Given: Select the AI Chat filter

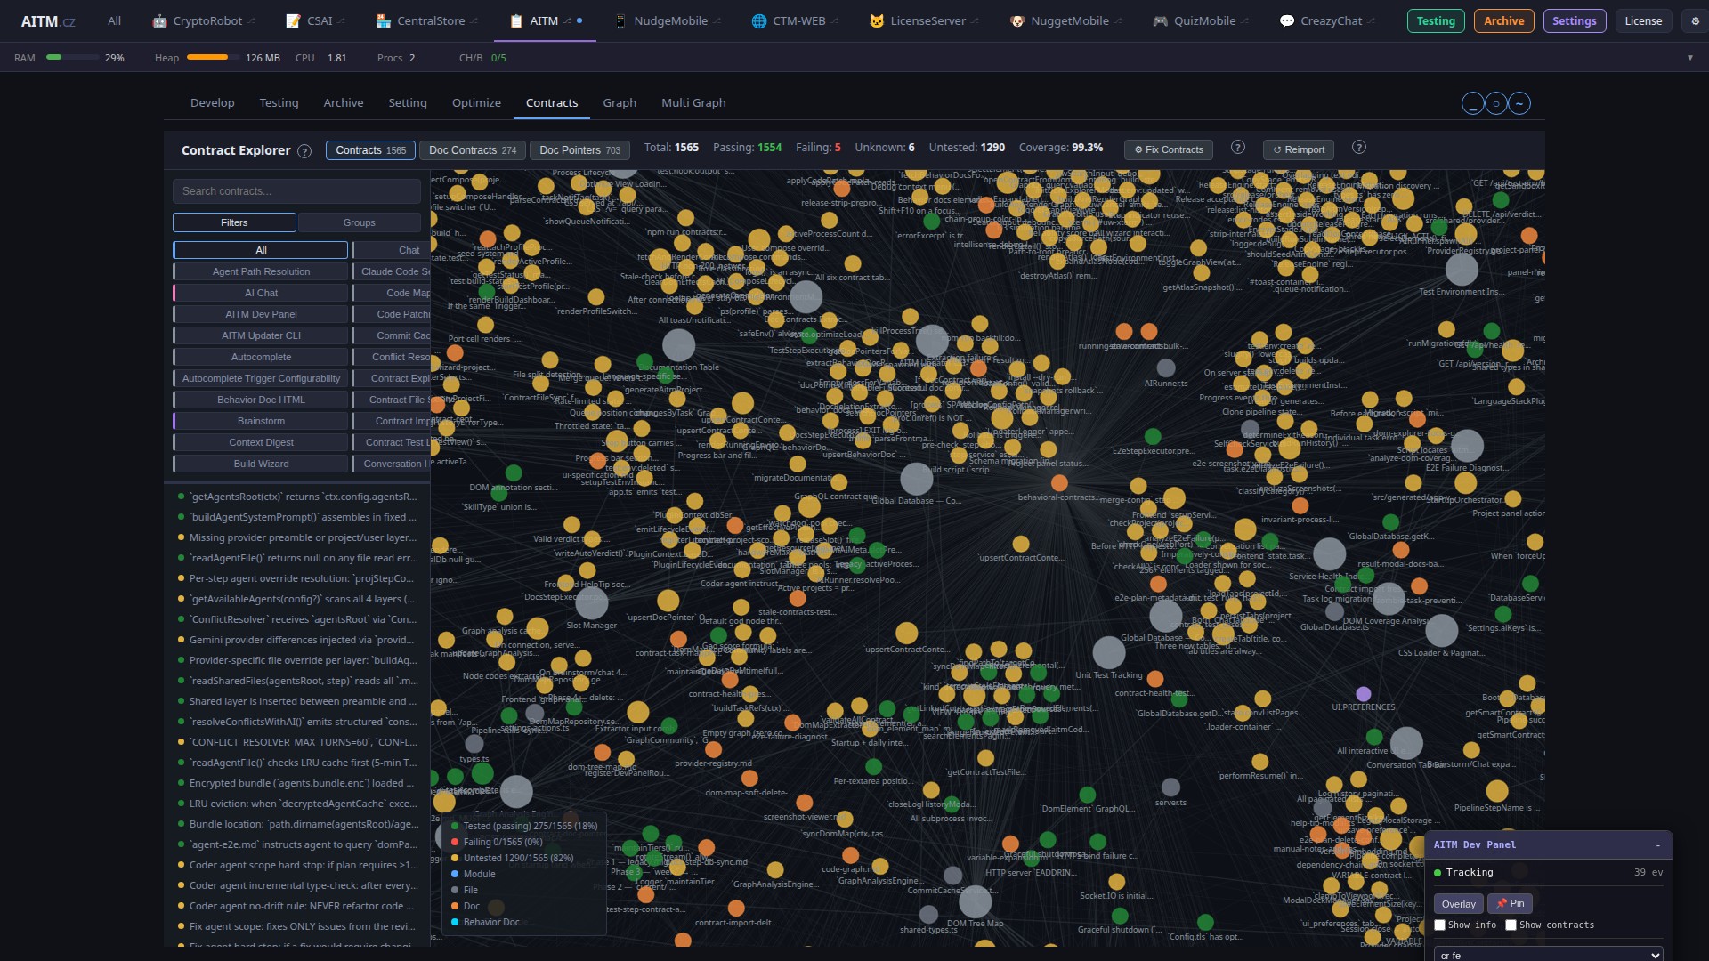Looking at the screenshot, I should tap(261, 293).
